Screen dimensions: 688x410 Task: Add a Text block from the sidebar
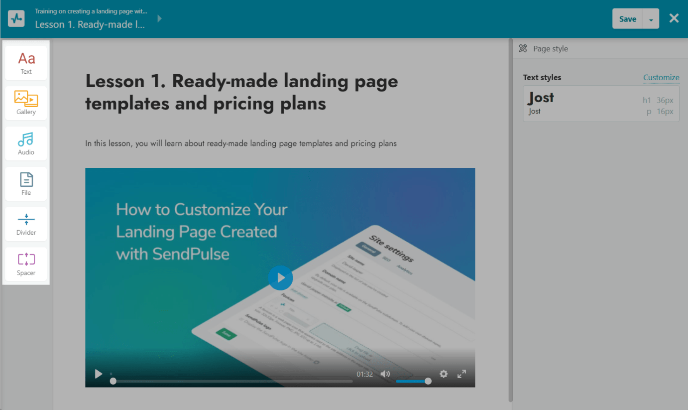point(26,63)
